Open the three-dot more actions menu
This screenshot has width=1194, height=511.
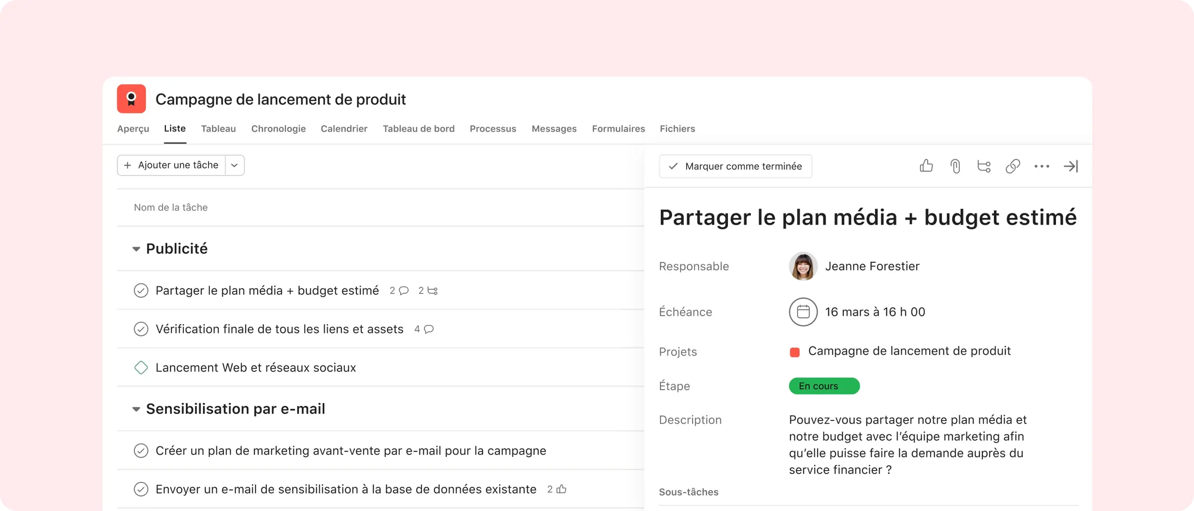click(1041, 166)
